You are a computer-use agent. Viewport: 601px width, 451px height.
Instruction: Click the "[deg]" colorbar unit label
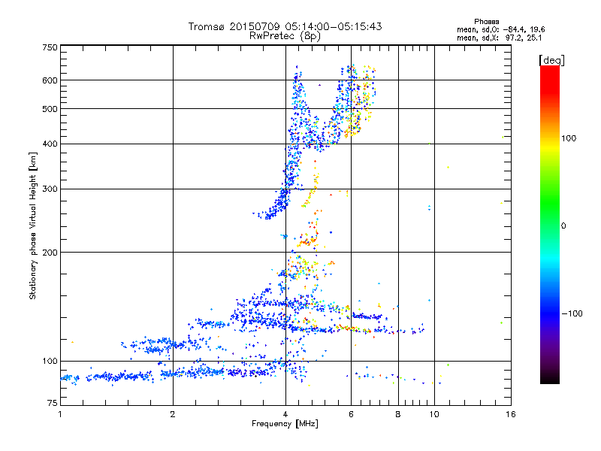click(x=551, y=60)
